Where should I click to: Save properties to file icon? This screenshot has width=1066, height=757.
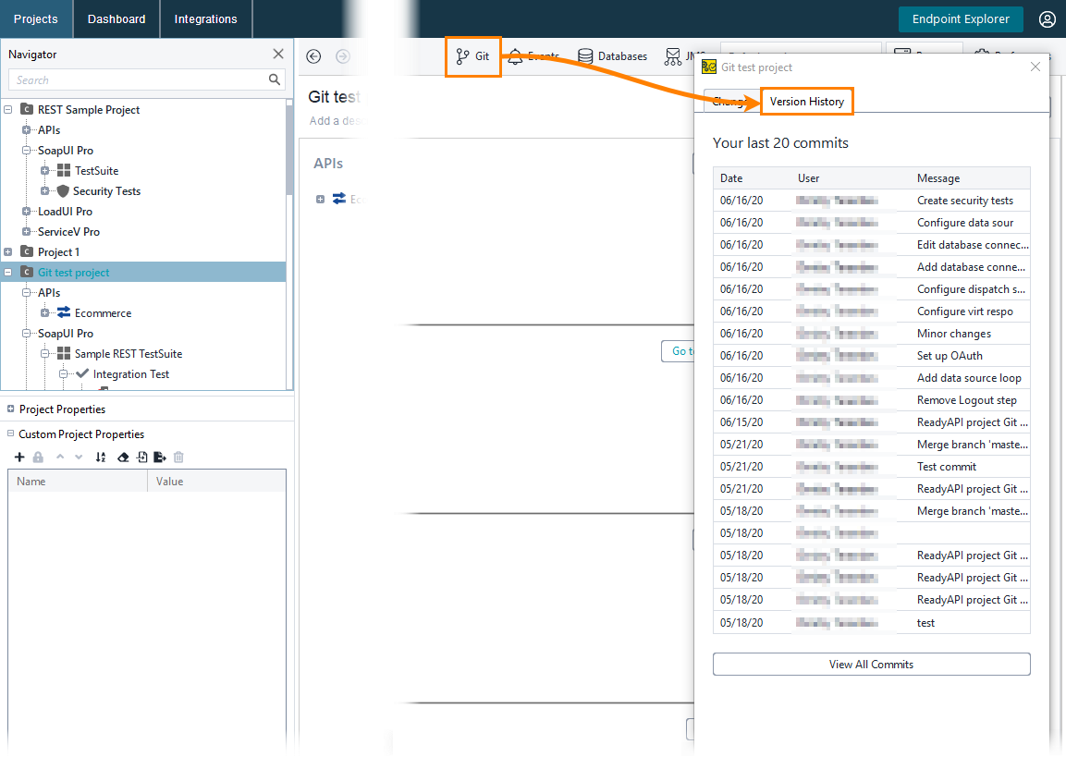[160, 458]
